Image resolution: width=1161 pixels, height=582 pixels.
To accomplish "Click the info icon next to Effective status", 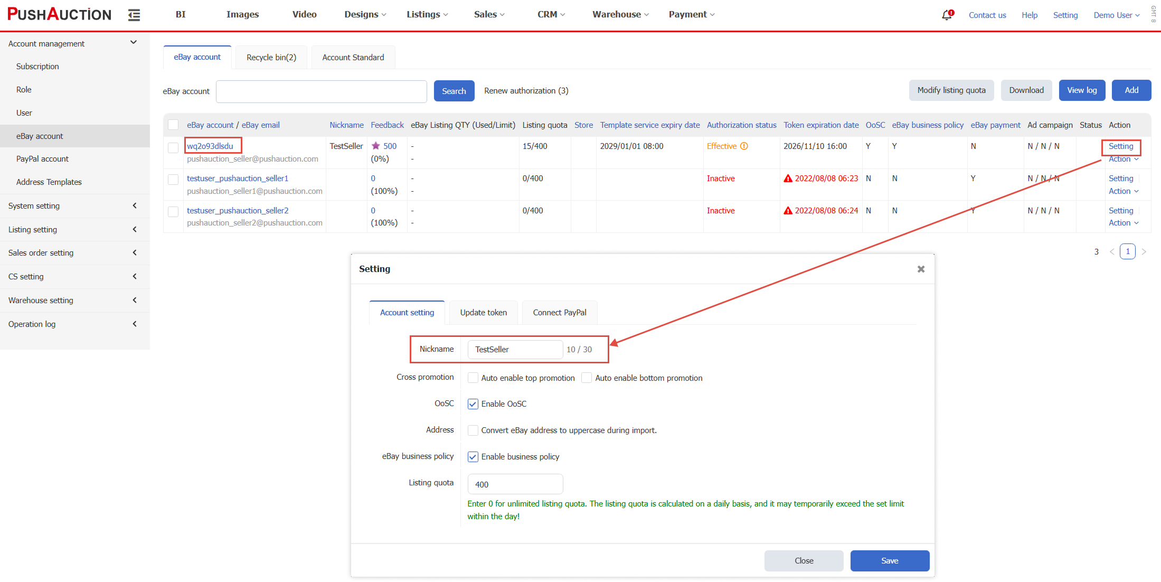I will coord(744,146).
